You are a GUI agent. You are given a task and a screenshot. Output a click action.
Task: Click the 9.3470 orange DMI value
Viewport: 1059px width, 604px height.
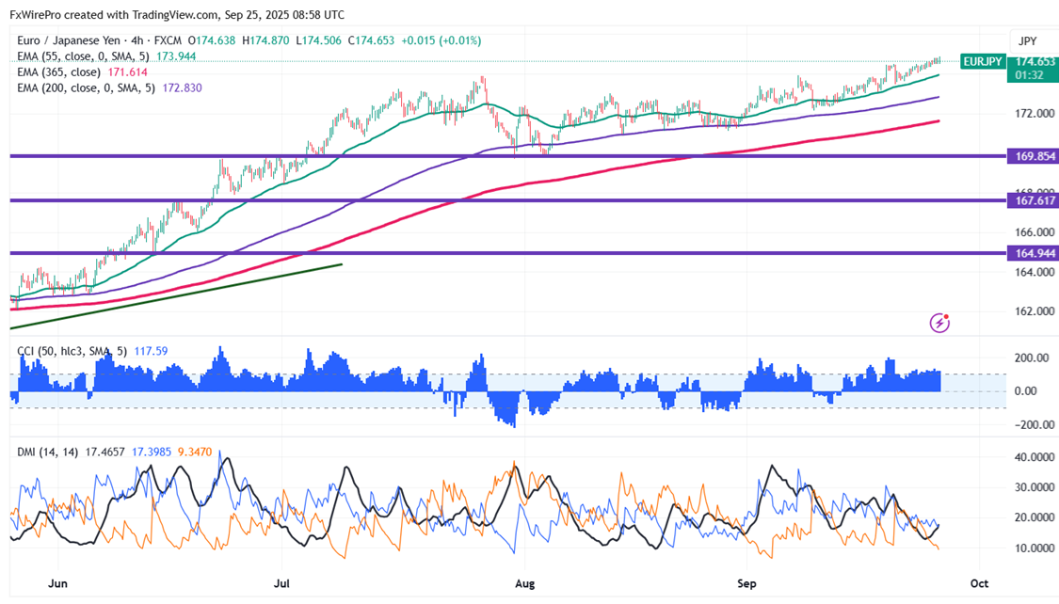click(x=195, y=452)
